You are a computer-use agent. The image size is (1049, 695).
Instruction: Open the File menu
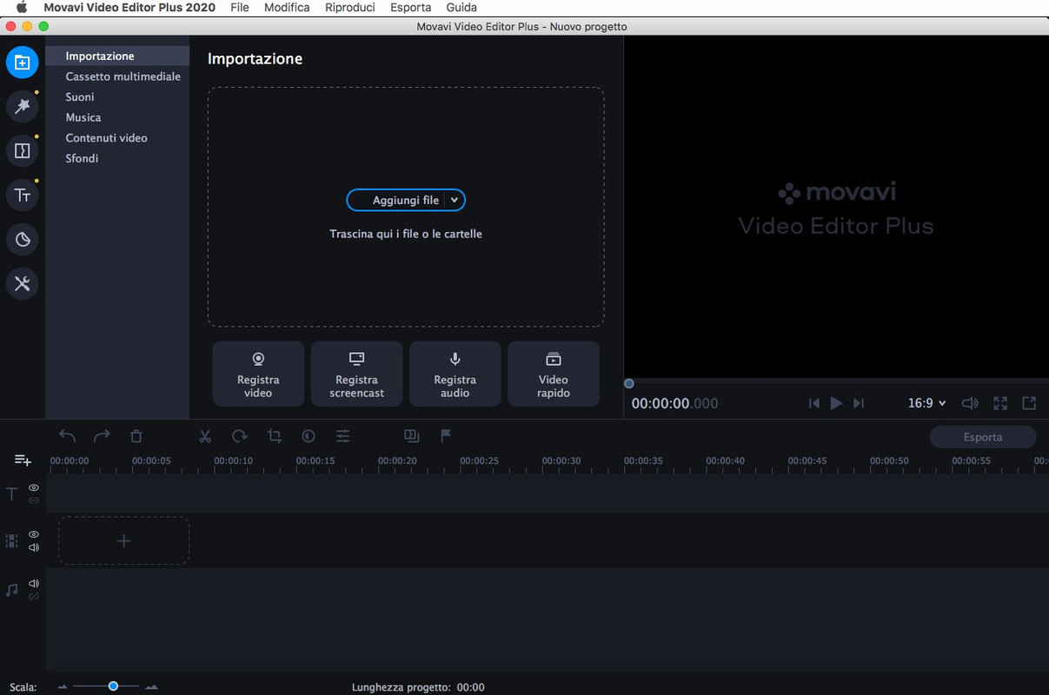(x=240, y=7)
